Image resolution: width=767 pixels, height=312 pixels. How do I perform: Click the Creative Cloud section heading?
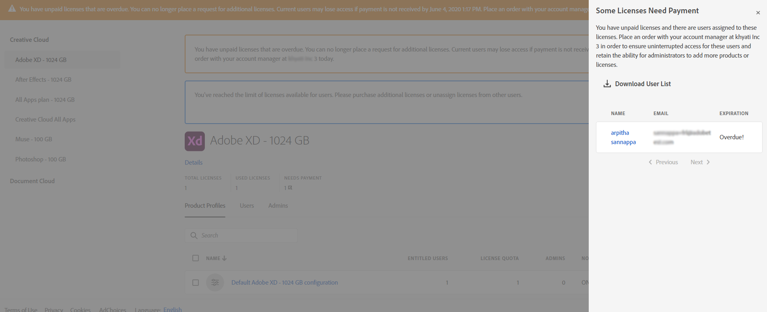[29, 40]
